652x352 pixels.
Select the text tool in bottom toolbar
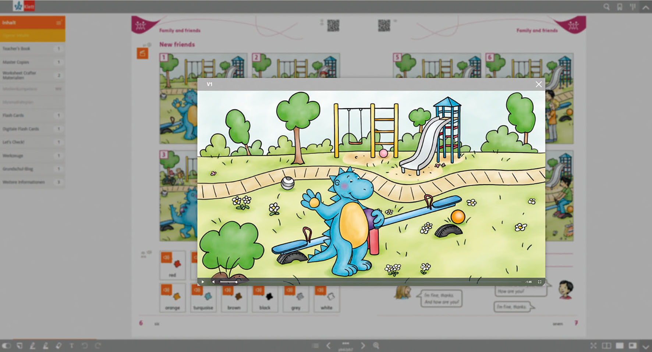pos(72,346)
